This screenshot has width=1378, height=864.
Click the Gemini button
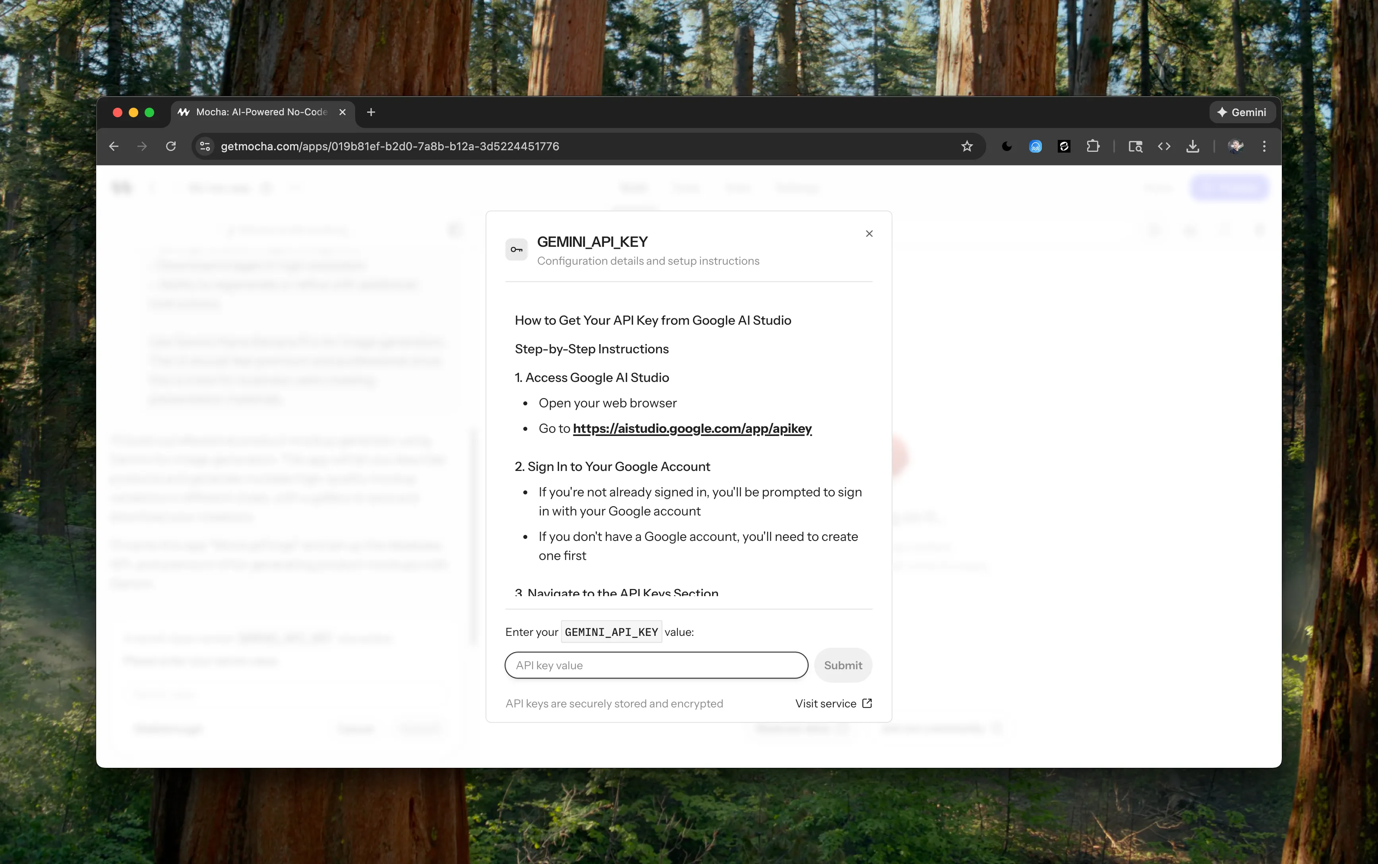point(1242,112)
